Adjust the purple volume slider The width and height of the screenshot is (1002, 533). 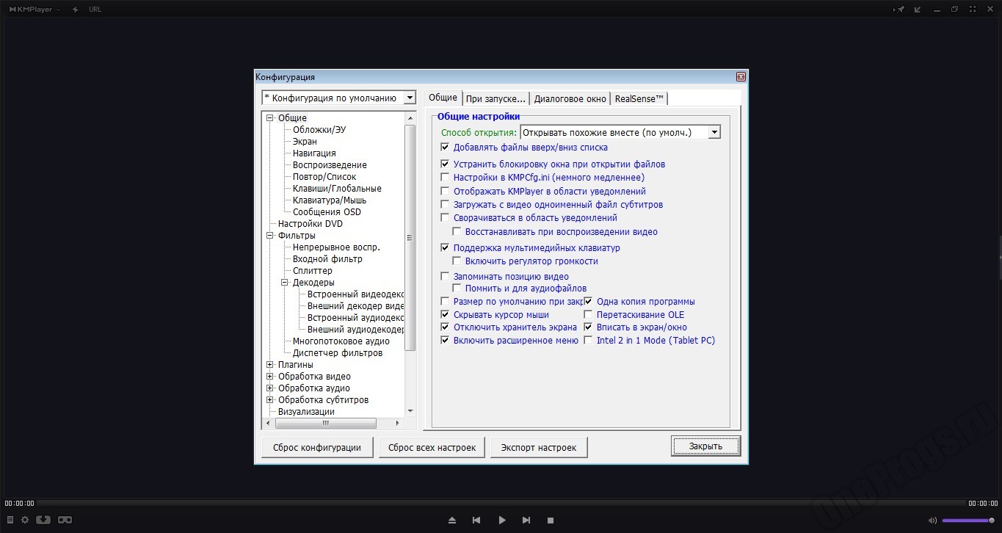(x=968, y=521)
